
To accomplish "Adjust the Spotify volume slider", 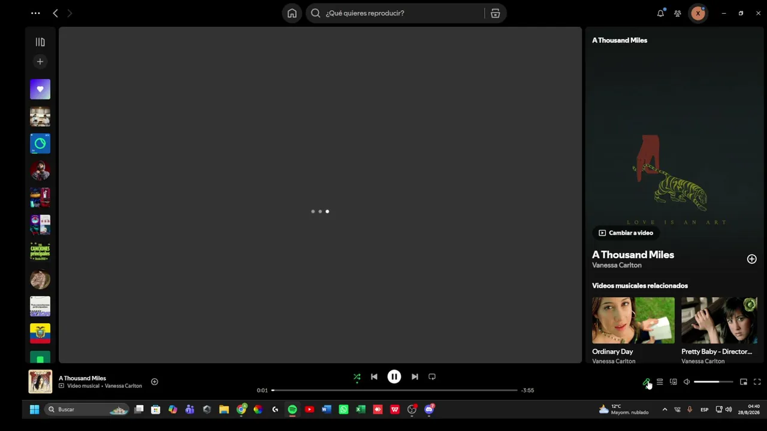I will pos(713,382).
